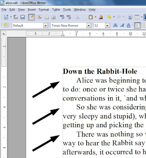Expand the font name dropdown arrow

click(89, 25)
